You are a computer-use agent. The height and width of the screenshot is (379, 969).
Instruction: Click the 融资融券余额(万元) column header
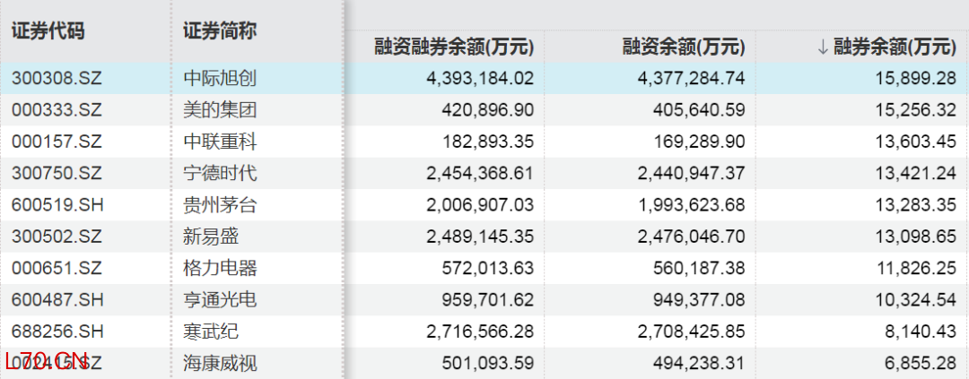click(454, 47)
